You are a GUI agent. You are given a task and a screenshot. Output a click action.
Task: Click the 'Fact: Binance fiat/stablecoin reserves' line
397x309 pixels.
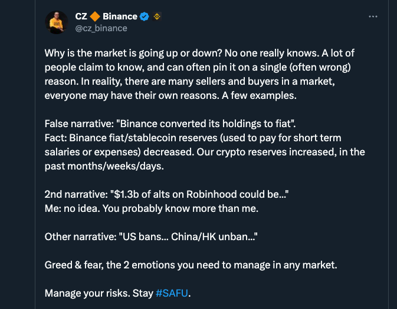pos(193,138)
